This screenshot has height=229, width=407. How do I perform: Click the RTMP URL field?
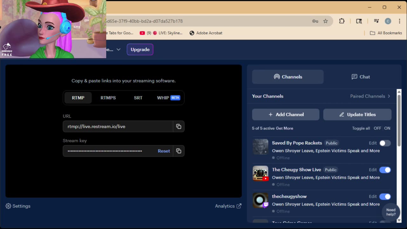point(118,127)
